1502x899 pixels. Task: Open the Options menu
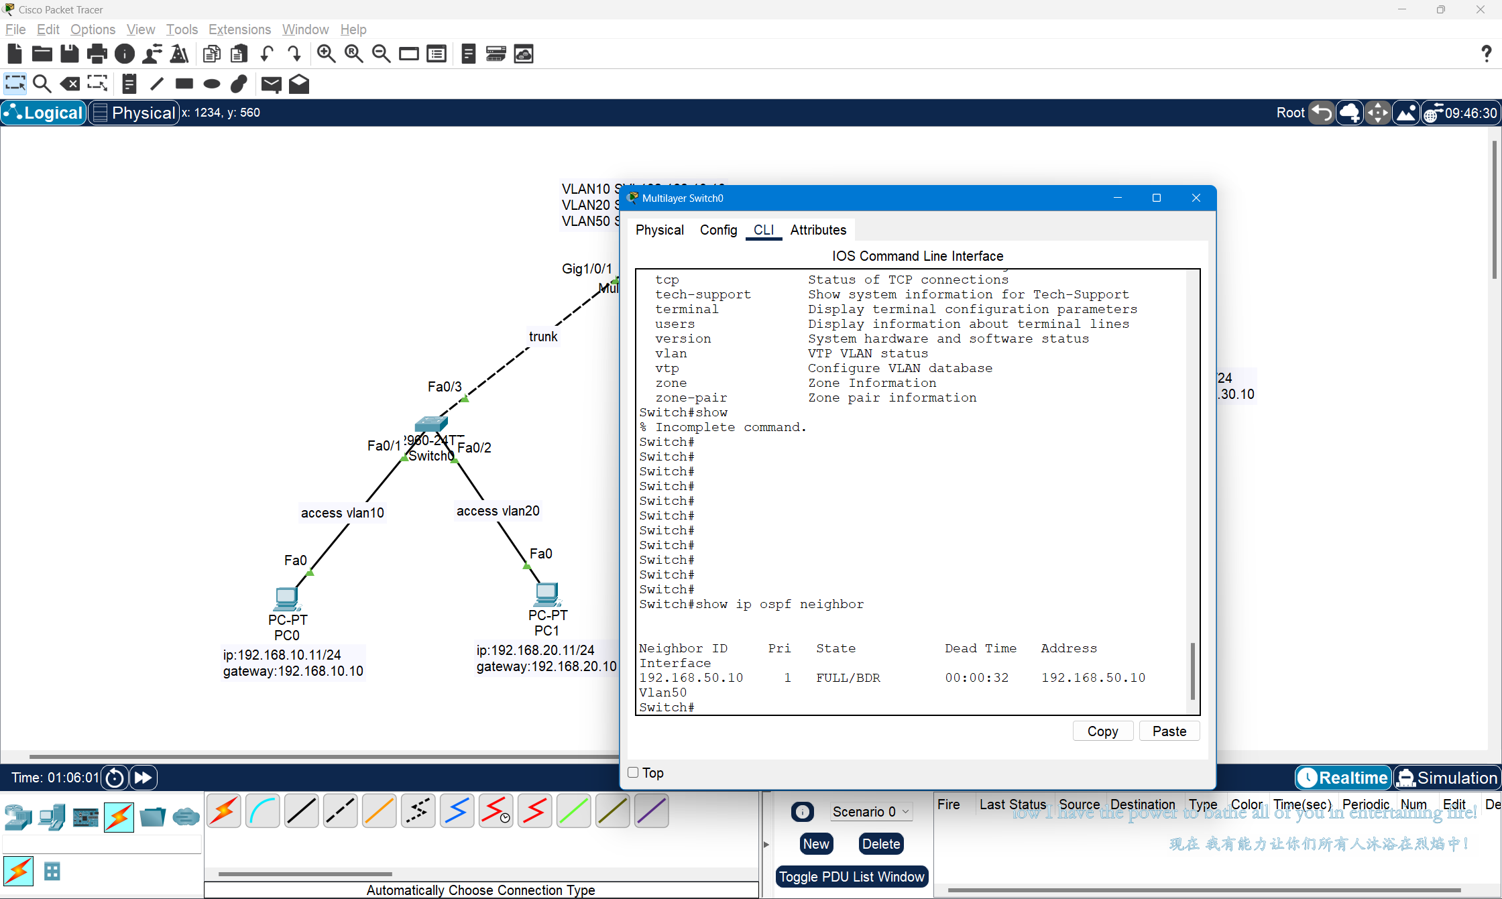point(93,29)
